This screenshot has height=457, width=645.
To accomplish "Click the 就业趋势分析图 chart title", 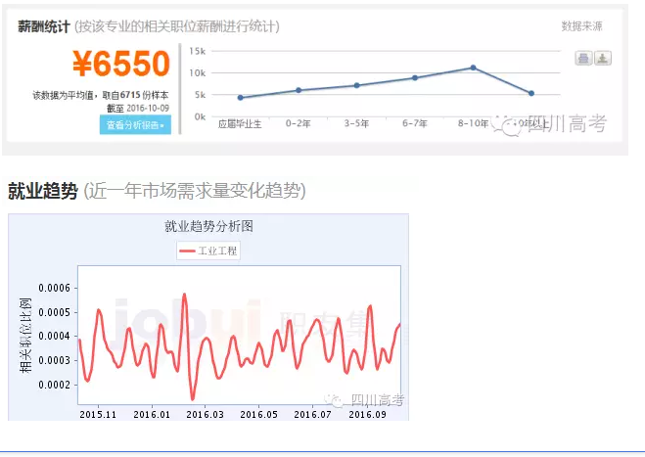I will pyautogui.click(x=208, y=226).
